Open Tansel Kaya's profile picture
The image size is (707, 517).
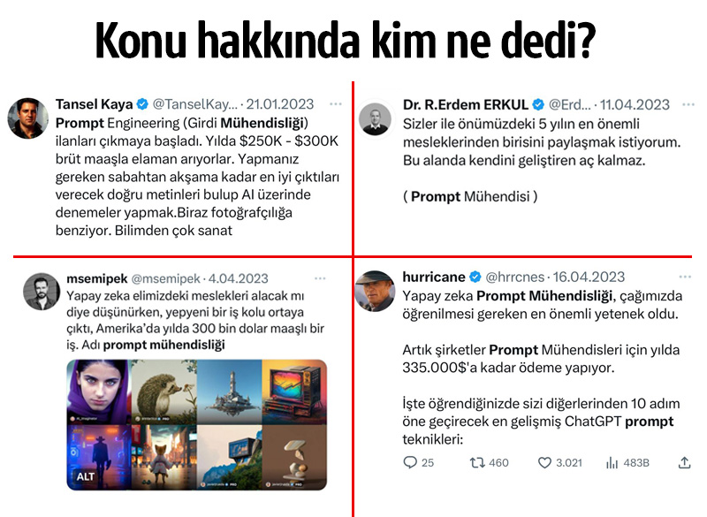pyautogui.click(x=28, y=118)
